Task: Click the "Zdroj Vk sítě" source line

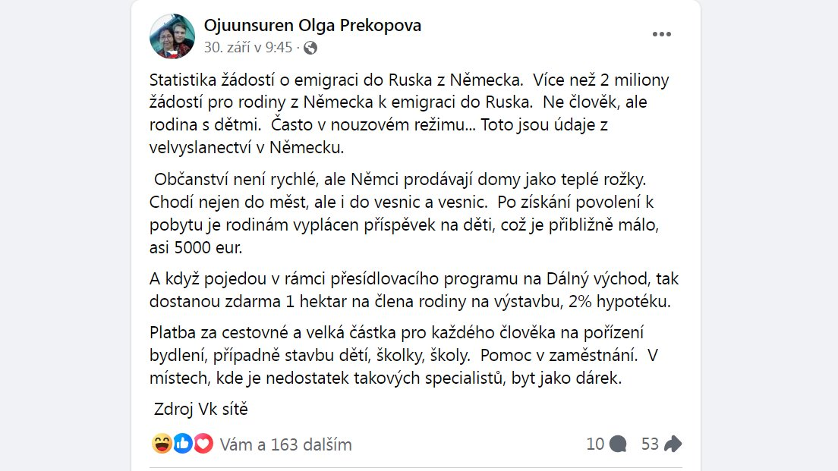Action: [x=201, y=410]
